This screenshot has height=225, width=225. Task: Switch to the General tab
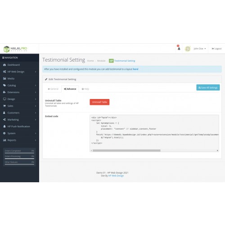point(53,89)
